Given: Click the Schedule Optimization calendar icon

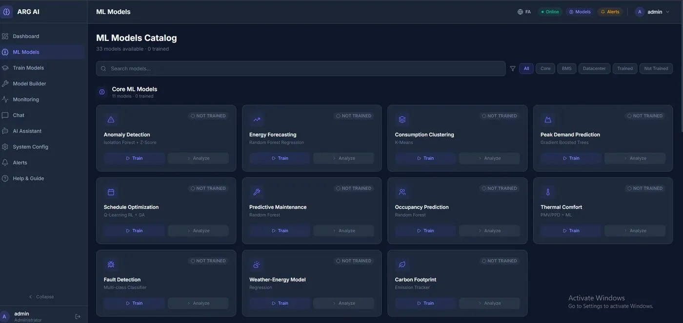Looking at the screenshot, I should [111, 192].
